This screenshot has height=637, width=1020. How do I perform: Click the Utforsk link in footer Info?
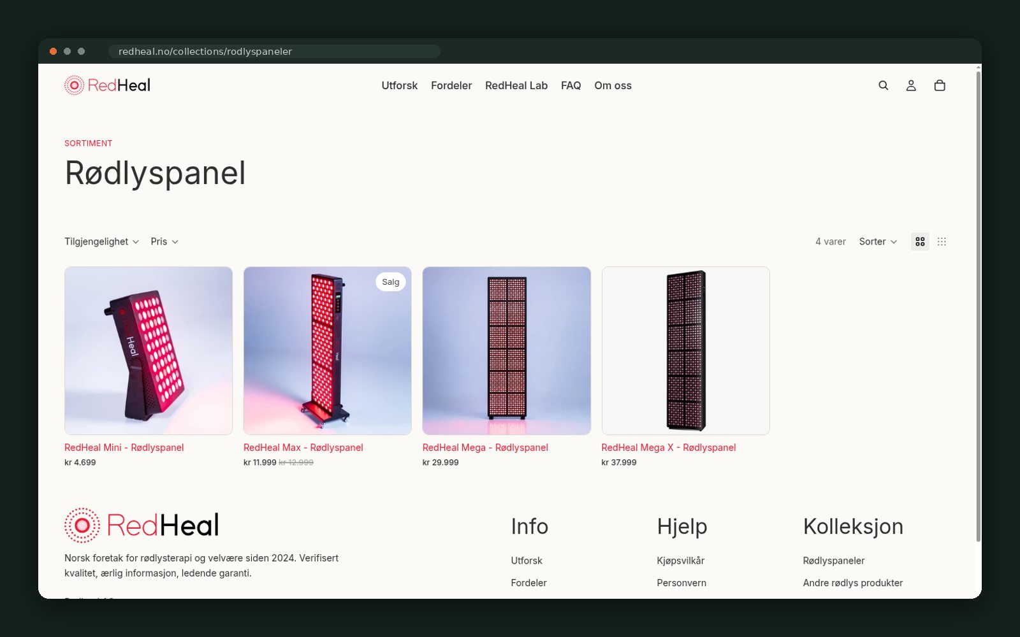527,561
